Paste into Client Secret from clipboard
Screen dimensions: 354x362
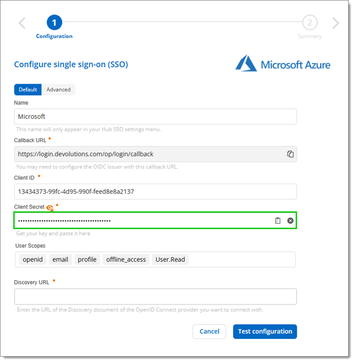[278, 221]
